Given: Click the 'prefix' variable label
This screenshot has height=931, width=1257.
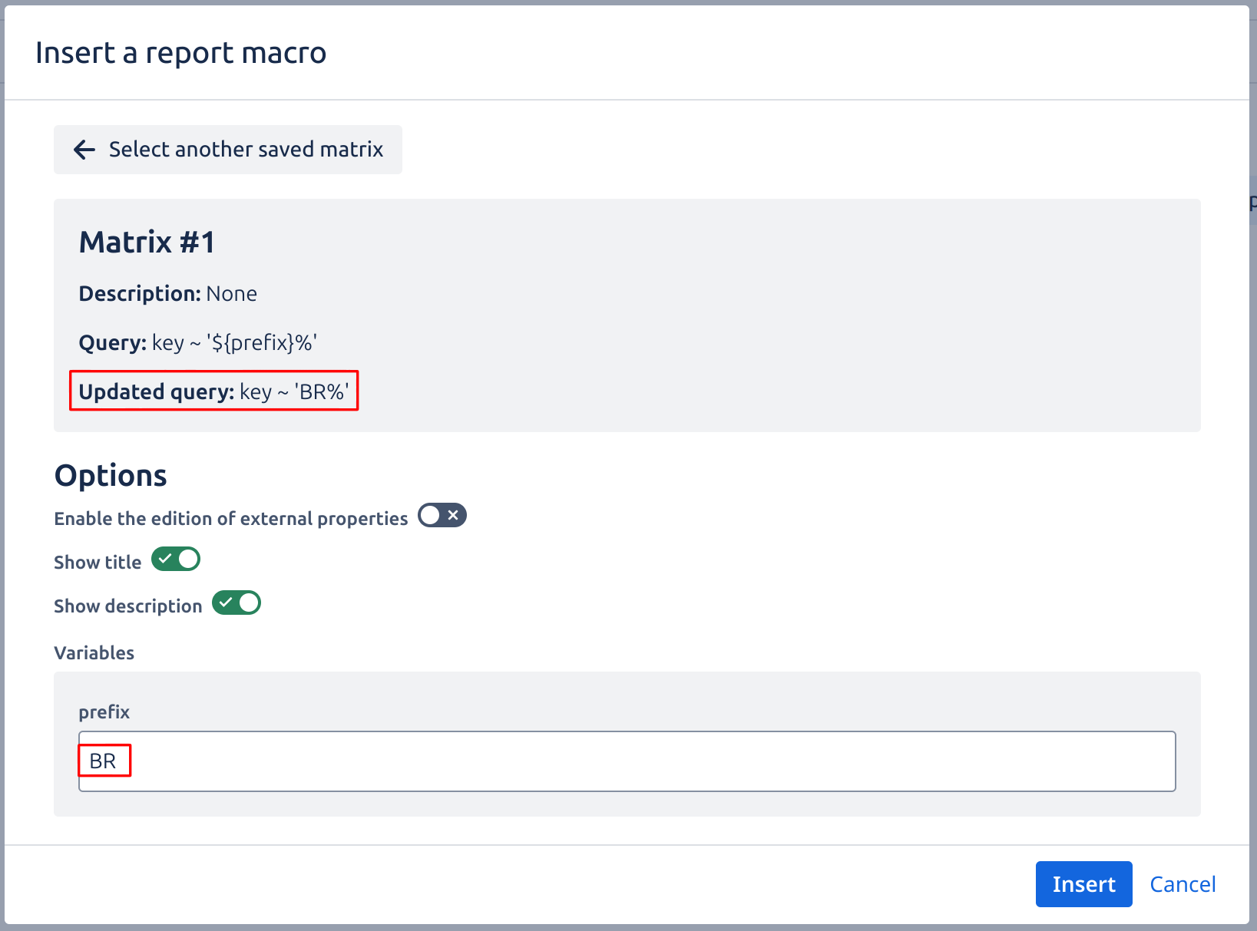Looking at the screenshot, I should click(104, 712).
